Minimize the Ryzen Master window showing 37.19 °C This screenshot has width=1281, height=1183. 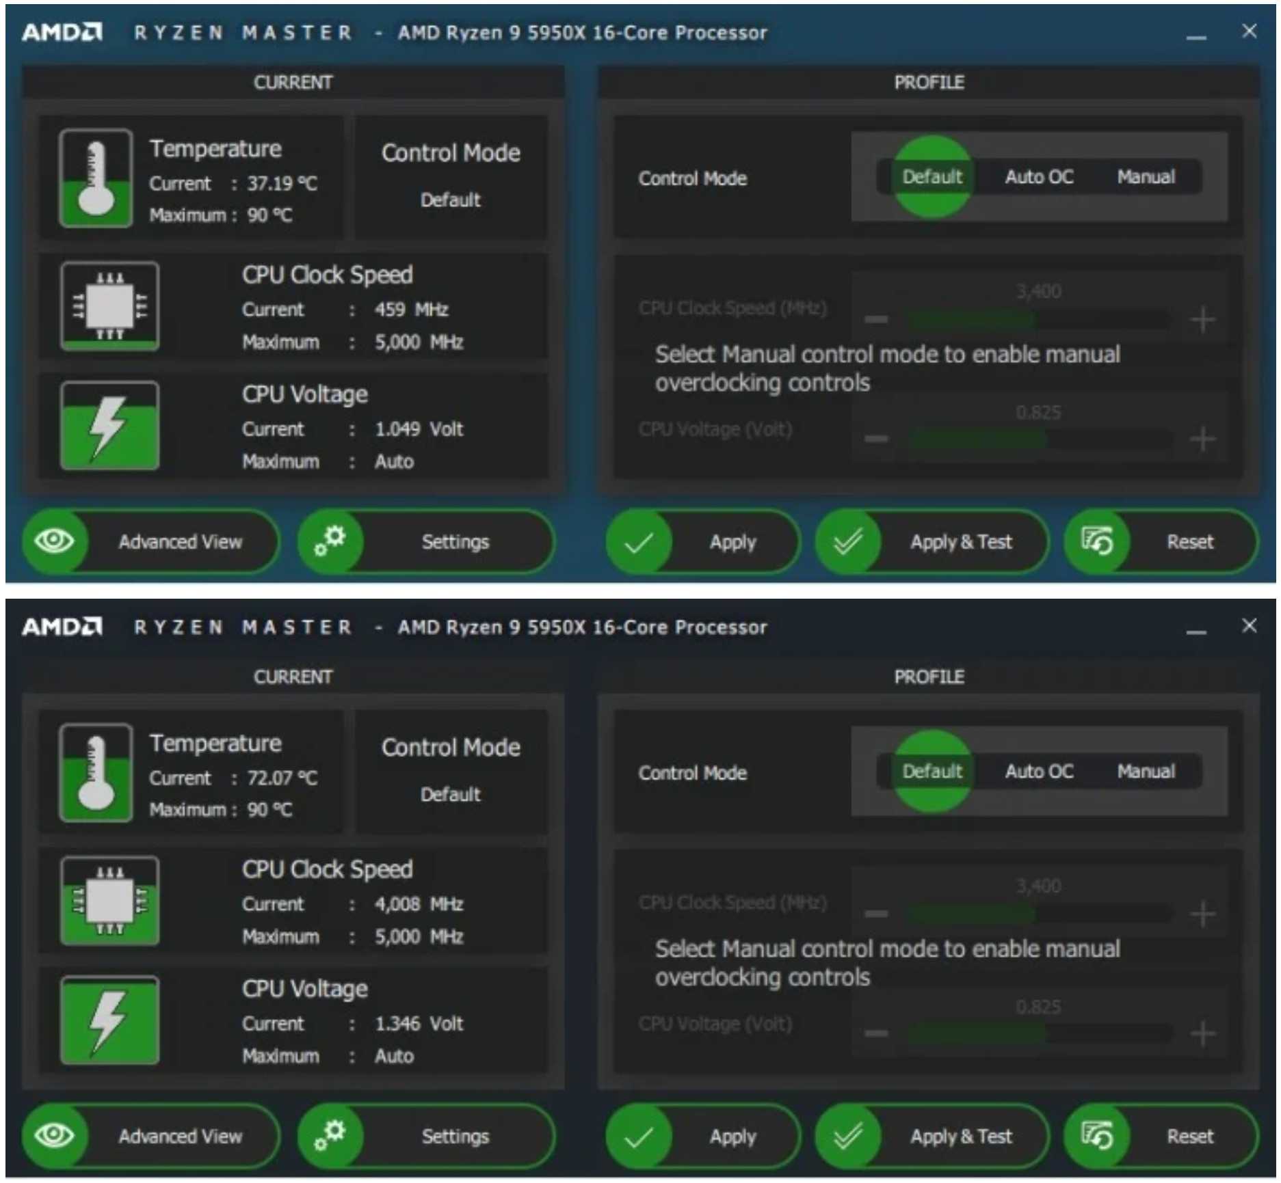click(1196, 36)
